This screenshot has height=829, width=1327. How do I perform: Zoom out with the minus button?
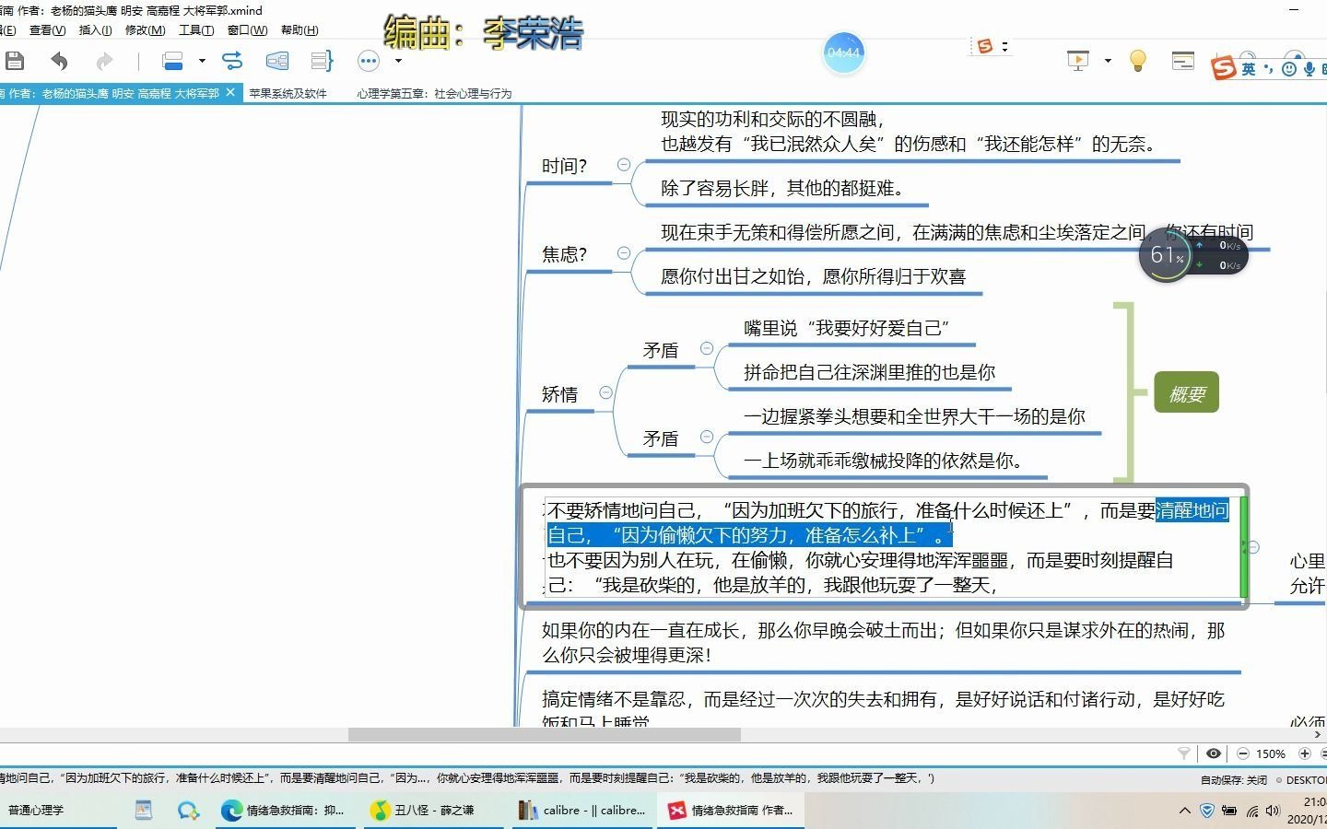(1243, 753)
